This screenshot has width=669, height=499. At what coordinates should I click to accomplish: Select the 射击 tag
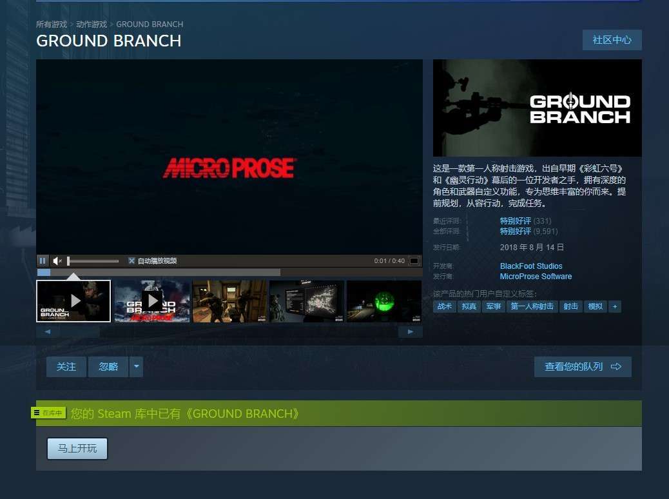tap(570, 306)
